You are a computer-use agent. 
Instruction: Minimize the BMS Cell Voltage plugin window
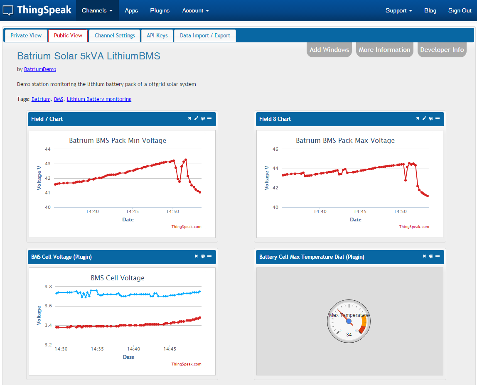[209, 256]
